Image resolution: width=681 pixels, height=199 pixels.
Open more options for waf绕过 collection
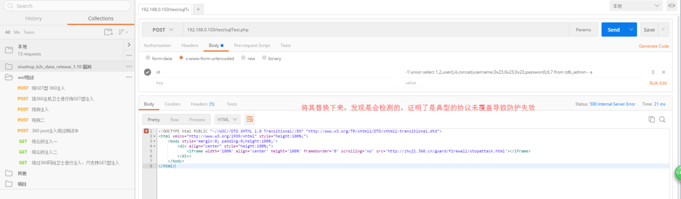click(129, 77)
